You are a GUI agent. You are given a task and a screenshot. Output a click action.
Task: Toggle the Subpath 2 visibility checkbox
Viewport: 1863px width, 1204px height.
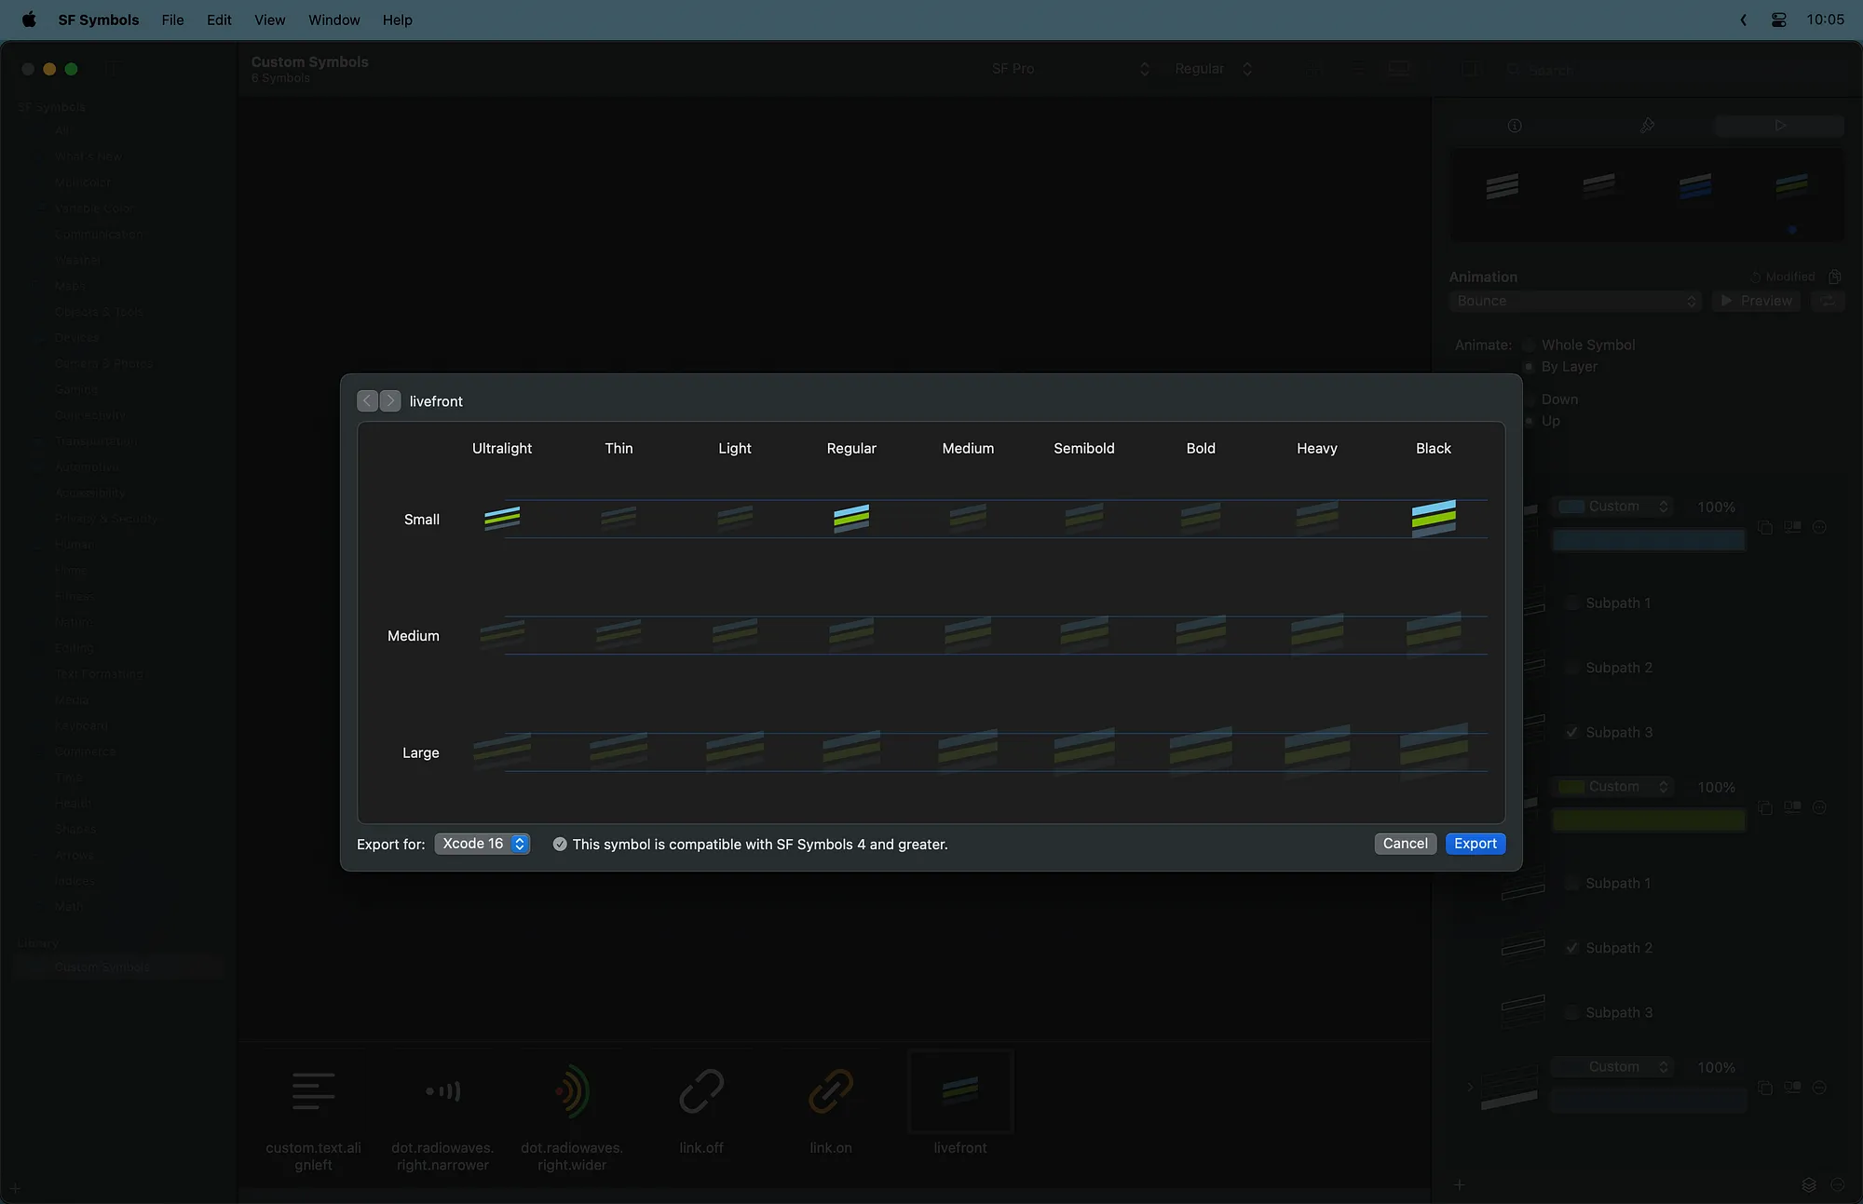[1570, 667]
